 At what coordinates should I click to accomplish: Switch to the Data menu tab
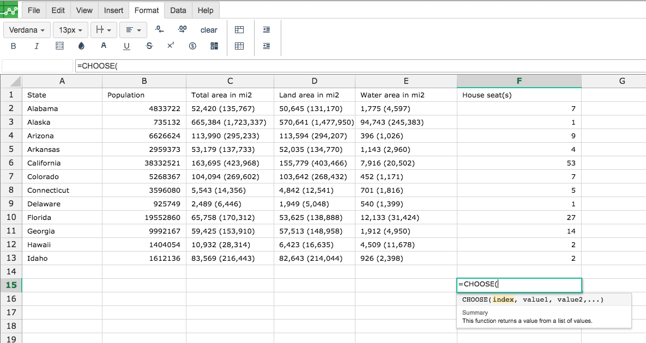[x=178, y=10]
